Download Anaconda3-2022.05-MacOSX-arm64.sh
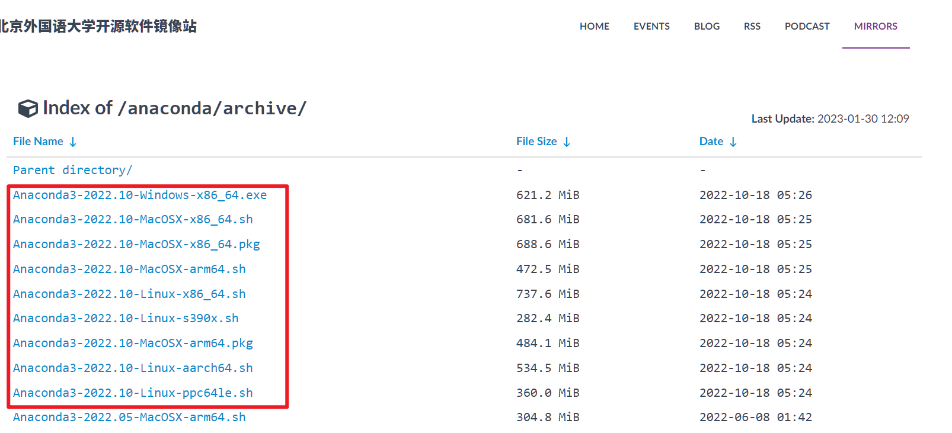 tap(129, 417)
